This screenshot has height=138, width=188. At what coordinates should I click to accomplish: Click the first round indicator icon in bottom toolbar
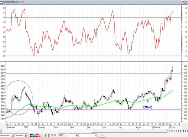45,136
